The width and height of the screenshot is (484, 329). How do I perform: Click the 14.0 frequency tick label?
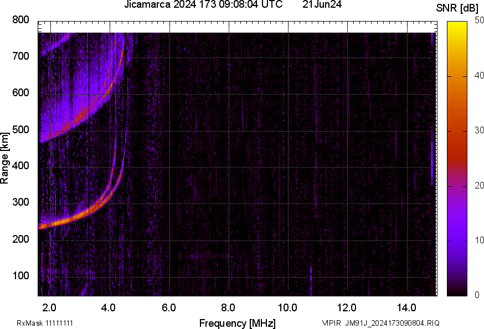[x=407, y=307]
